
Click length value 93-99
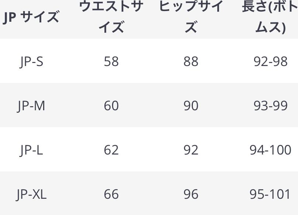270,106
